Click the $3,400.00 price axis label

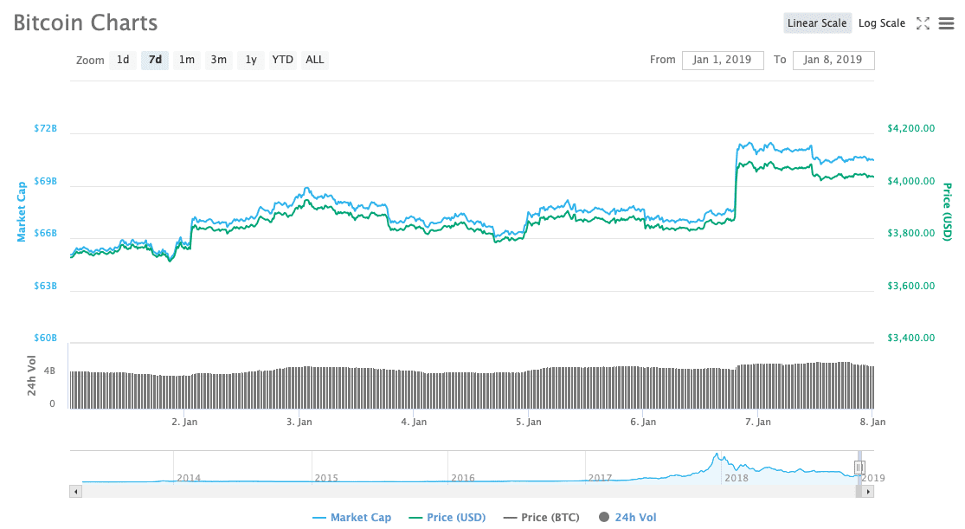(910, 338)
